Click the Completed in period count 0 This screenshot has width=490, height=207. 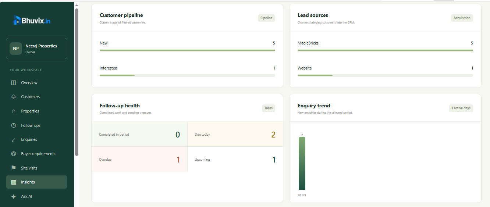[x=178, y=135]
